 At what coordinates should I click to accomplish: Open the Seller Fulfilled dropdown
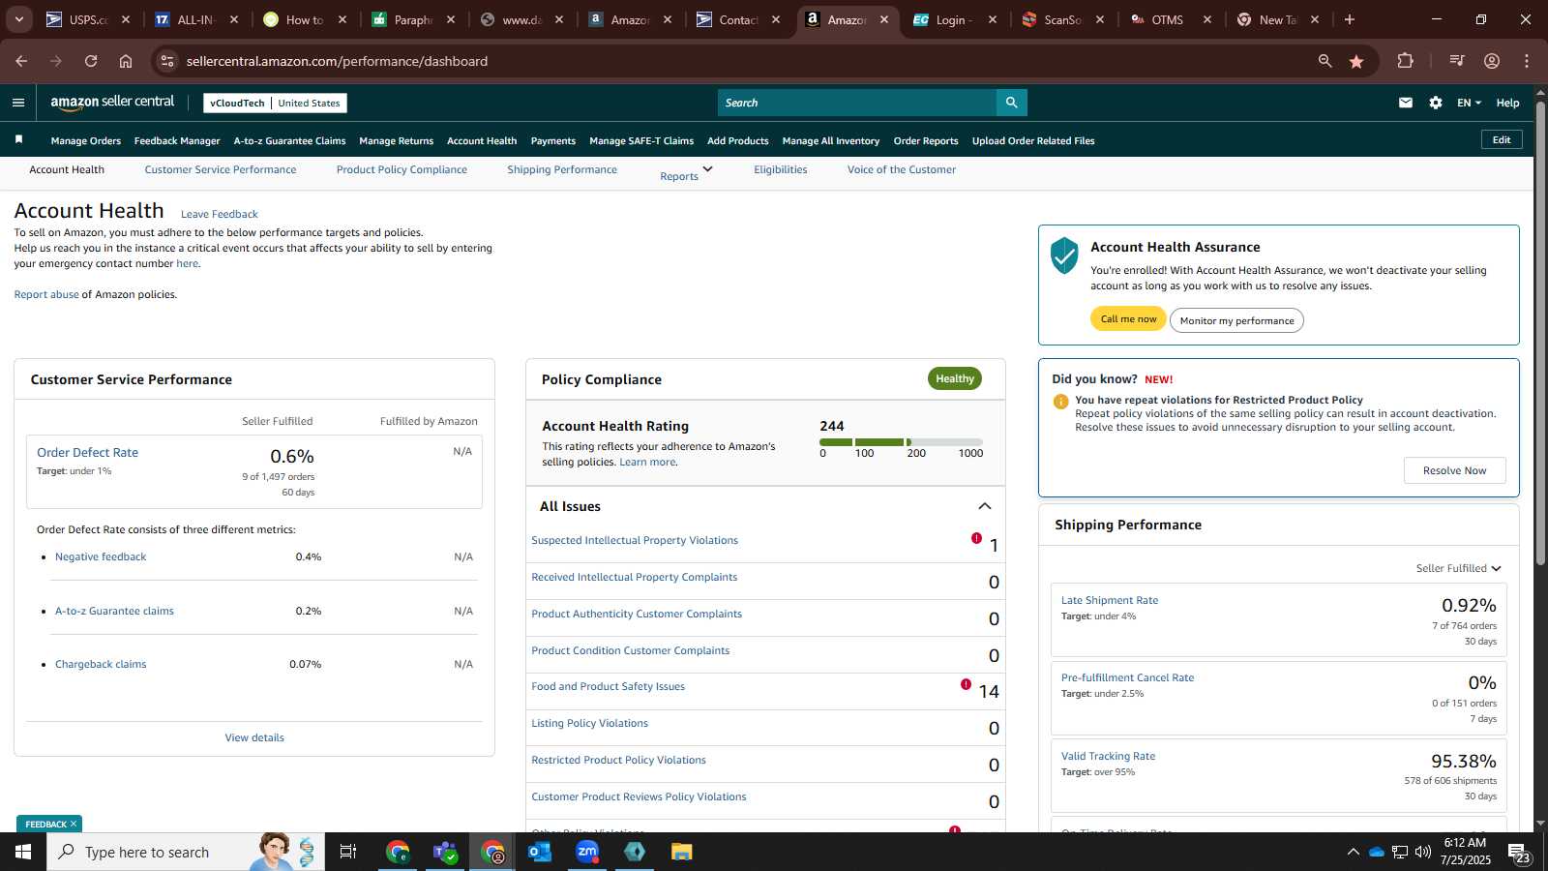[x=1459, y=568]
